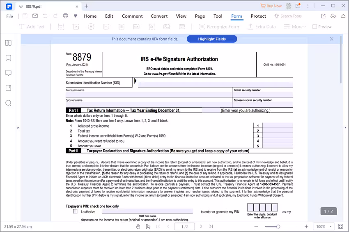Select the text selection cursor tool

click(x=148, y=226)
